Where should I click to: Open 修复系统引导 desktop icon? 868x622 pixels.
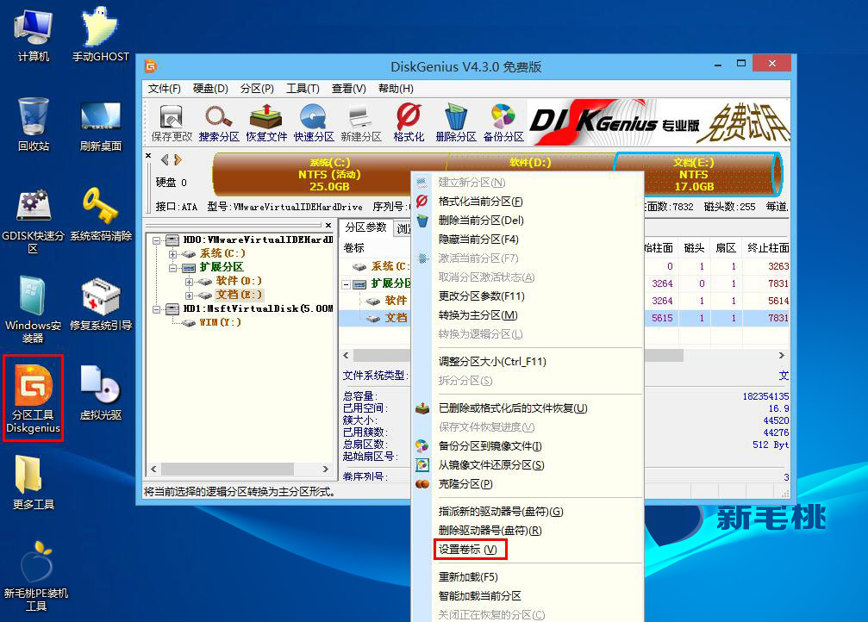[x=100, y=304]
